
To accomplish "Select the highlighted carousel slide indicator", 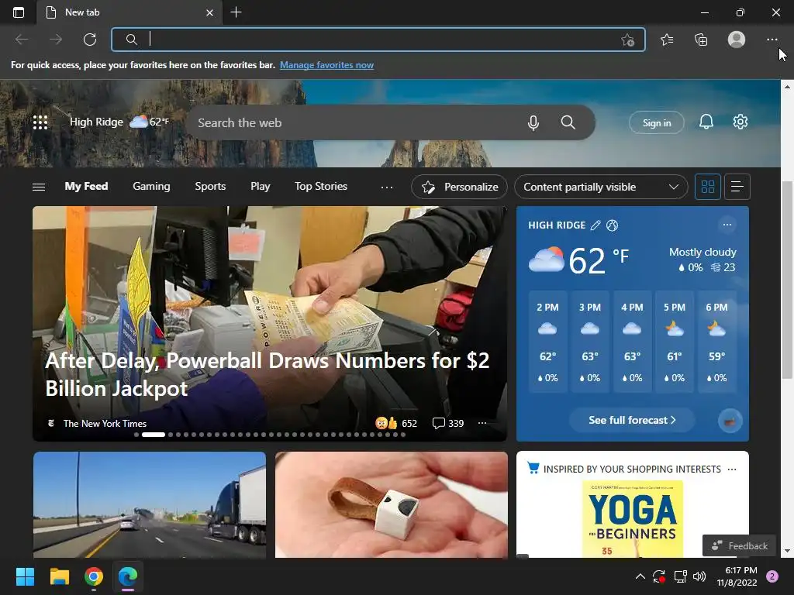I will click(x=154, y=435).
